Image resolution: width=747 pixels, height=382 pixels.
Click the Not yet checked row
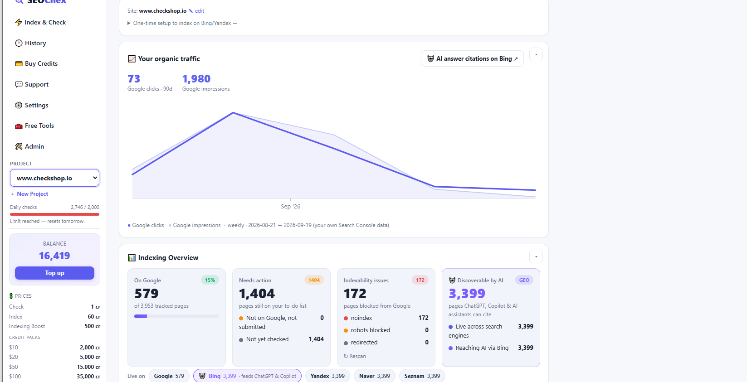click(x=281, y=339)
